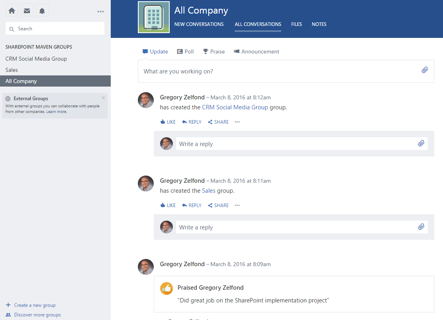Screen dimensions: 443x320
Task: Like the Sales group created post
Action: click(x=168, y=205)
